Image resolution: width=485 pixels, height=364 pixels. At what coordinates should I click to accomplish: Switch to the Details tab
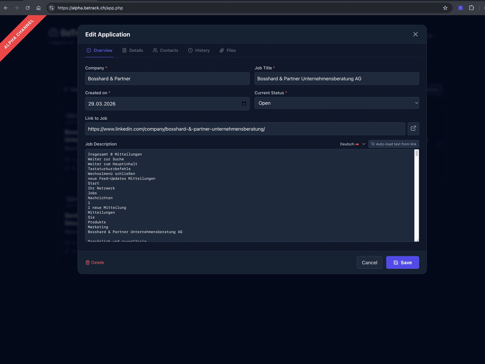(x=132, y=51)
